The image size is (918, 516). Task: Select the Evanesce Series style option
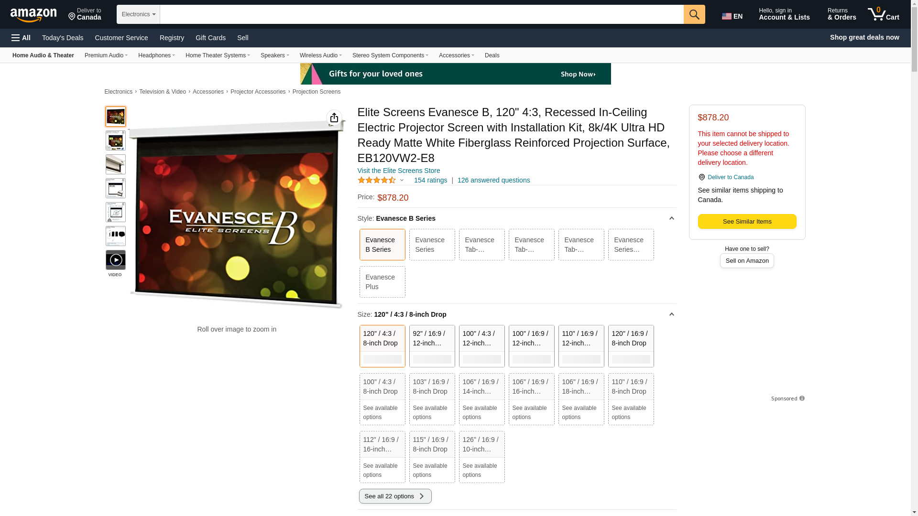click(x=431, y=245)
